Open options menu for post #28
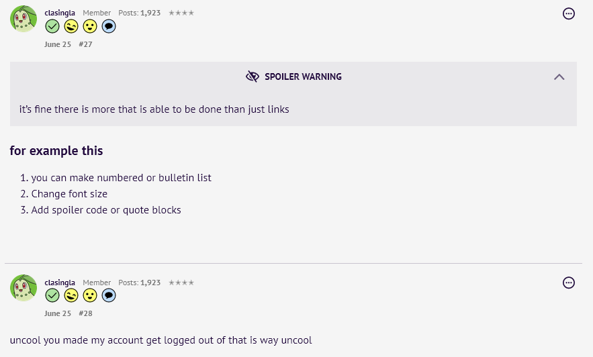593x357 pixels. (x=568, y=283)
